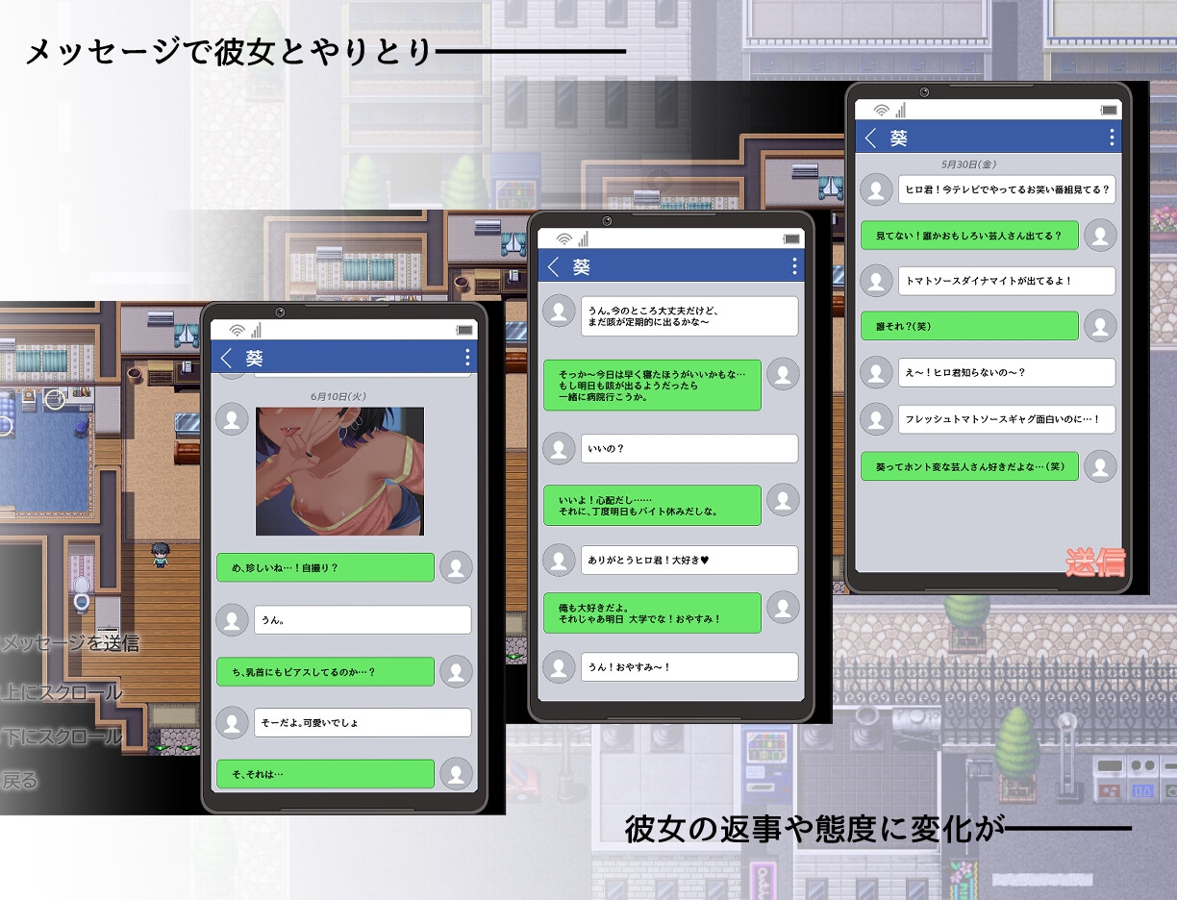Click date label 6月10日(火)
1177x900 pixels.
point(338,396)
